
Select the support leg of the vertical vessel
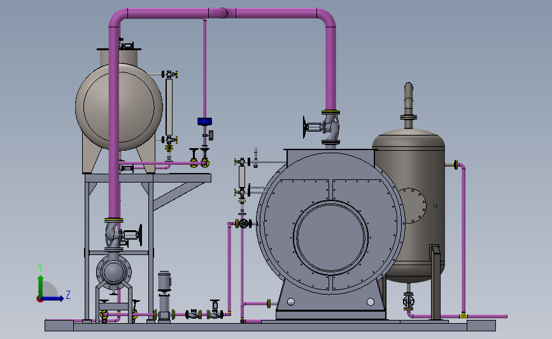[436, 282]
